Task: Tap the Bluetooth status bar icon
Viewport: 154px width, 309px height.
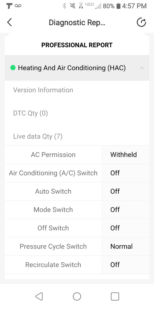Action: click(64, 6)
